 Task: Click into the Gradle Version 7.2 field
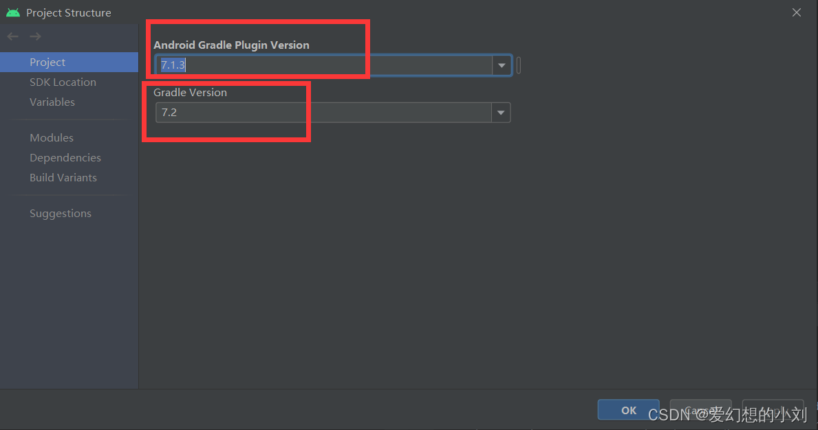click(323, 113)
